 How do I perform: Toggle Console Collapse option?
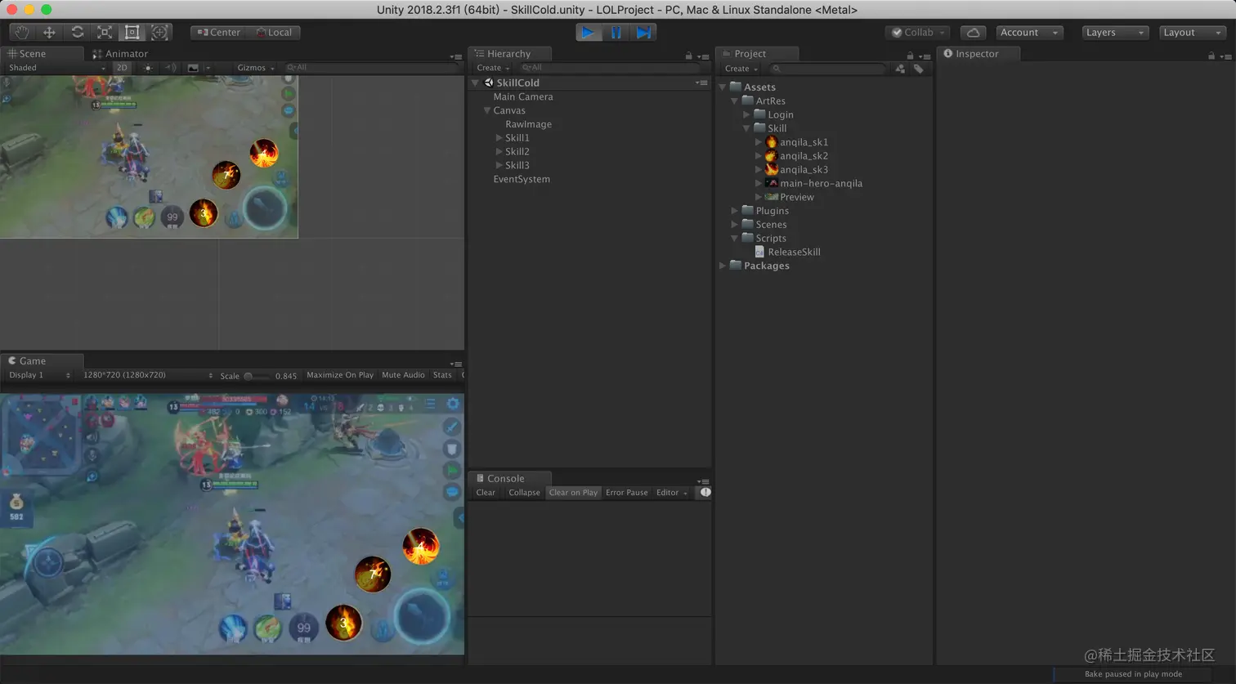[524, 493]
